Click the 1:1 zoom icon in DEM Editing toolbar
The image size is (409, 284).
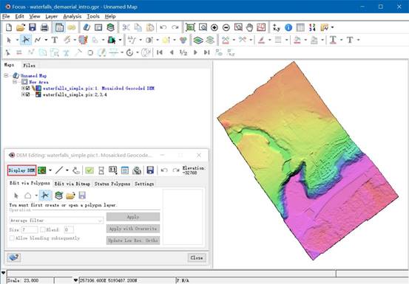tap(112, 170)
